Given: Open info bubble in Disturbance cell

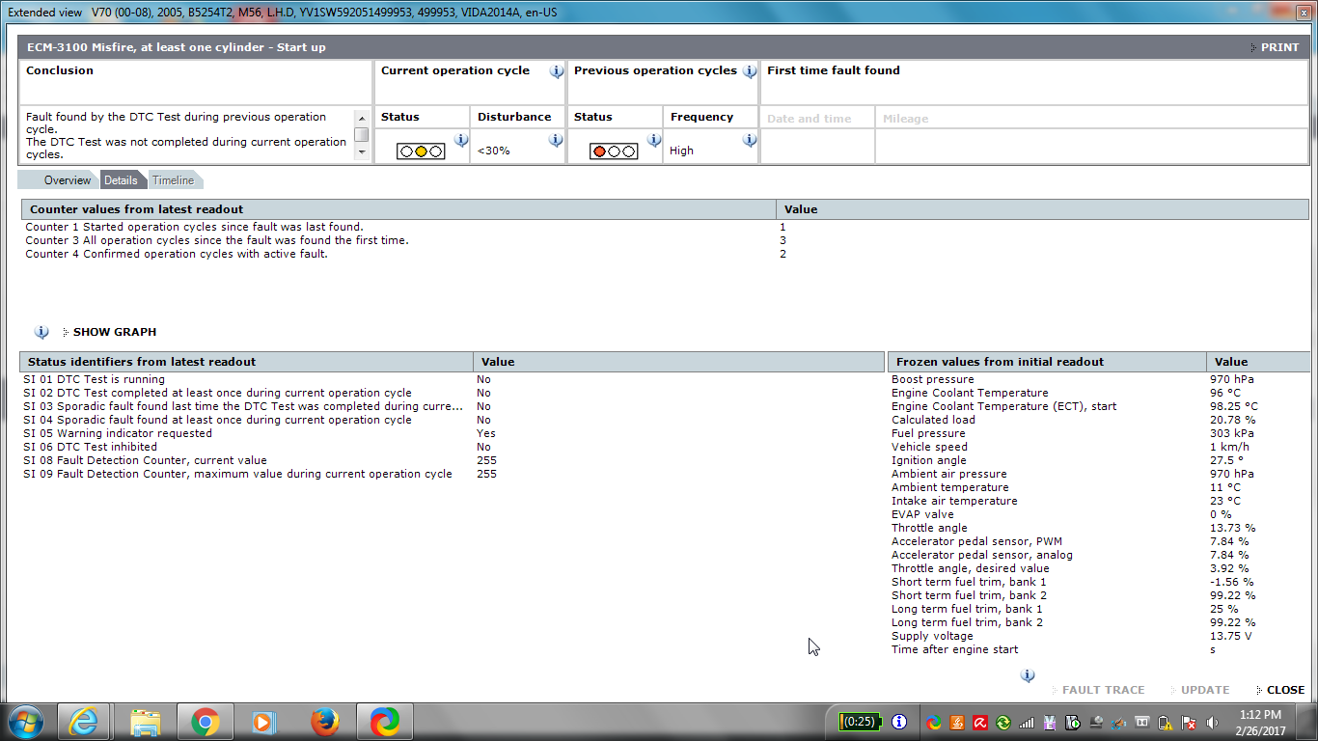Looking at the screenshot, I should pyautogui.click(x=556, y=140).
